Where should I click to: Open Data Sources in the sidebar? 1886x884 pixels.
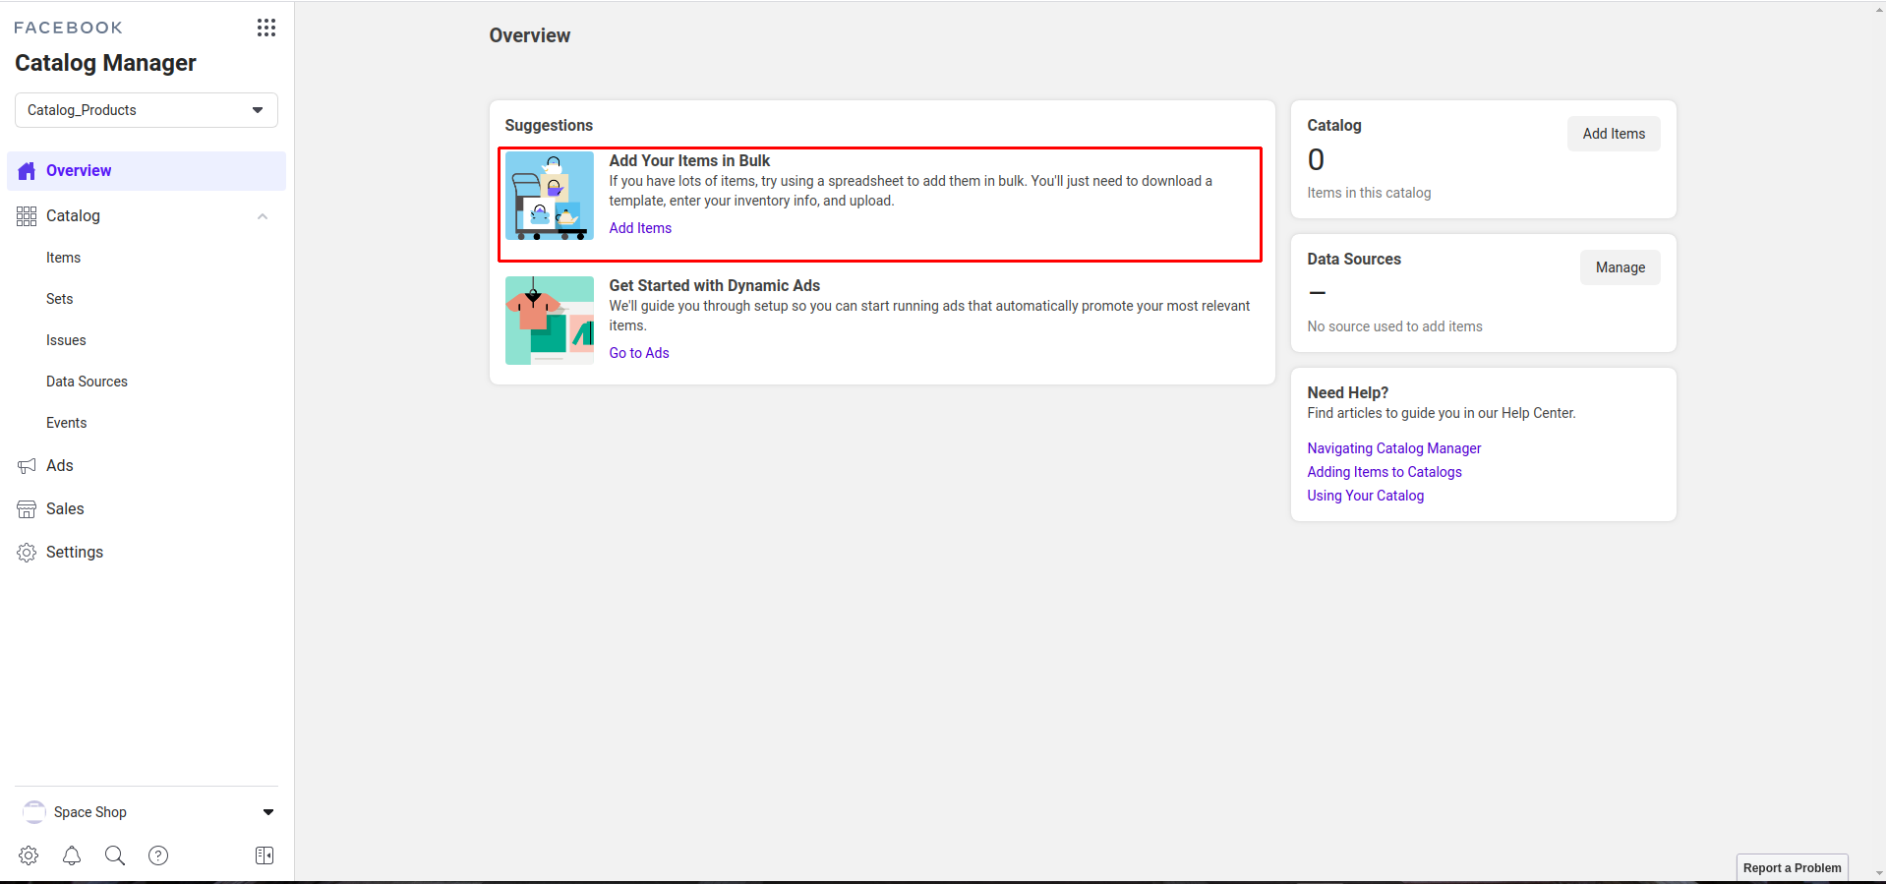pyautogui.click(x=87, y=382)
